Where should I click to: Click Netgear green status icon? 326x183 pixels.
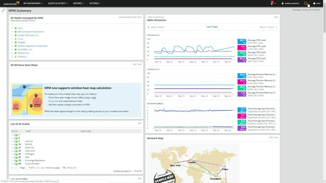[16, 42]
